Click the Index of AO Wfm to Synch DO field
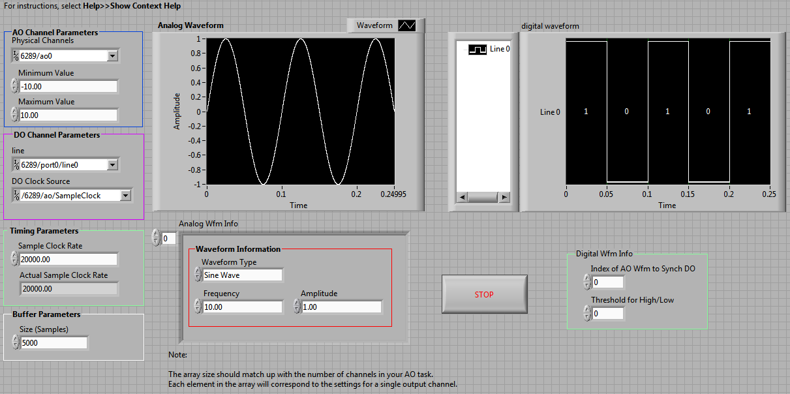Viewport: 790px width, 394px height. [x=607, y=282]
